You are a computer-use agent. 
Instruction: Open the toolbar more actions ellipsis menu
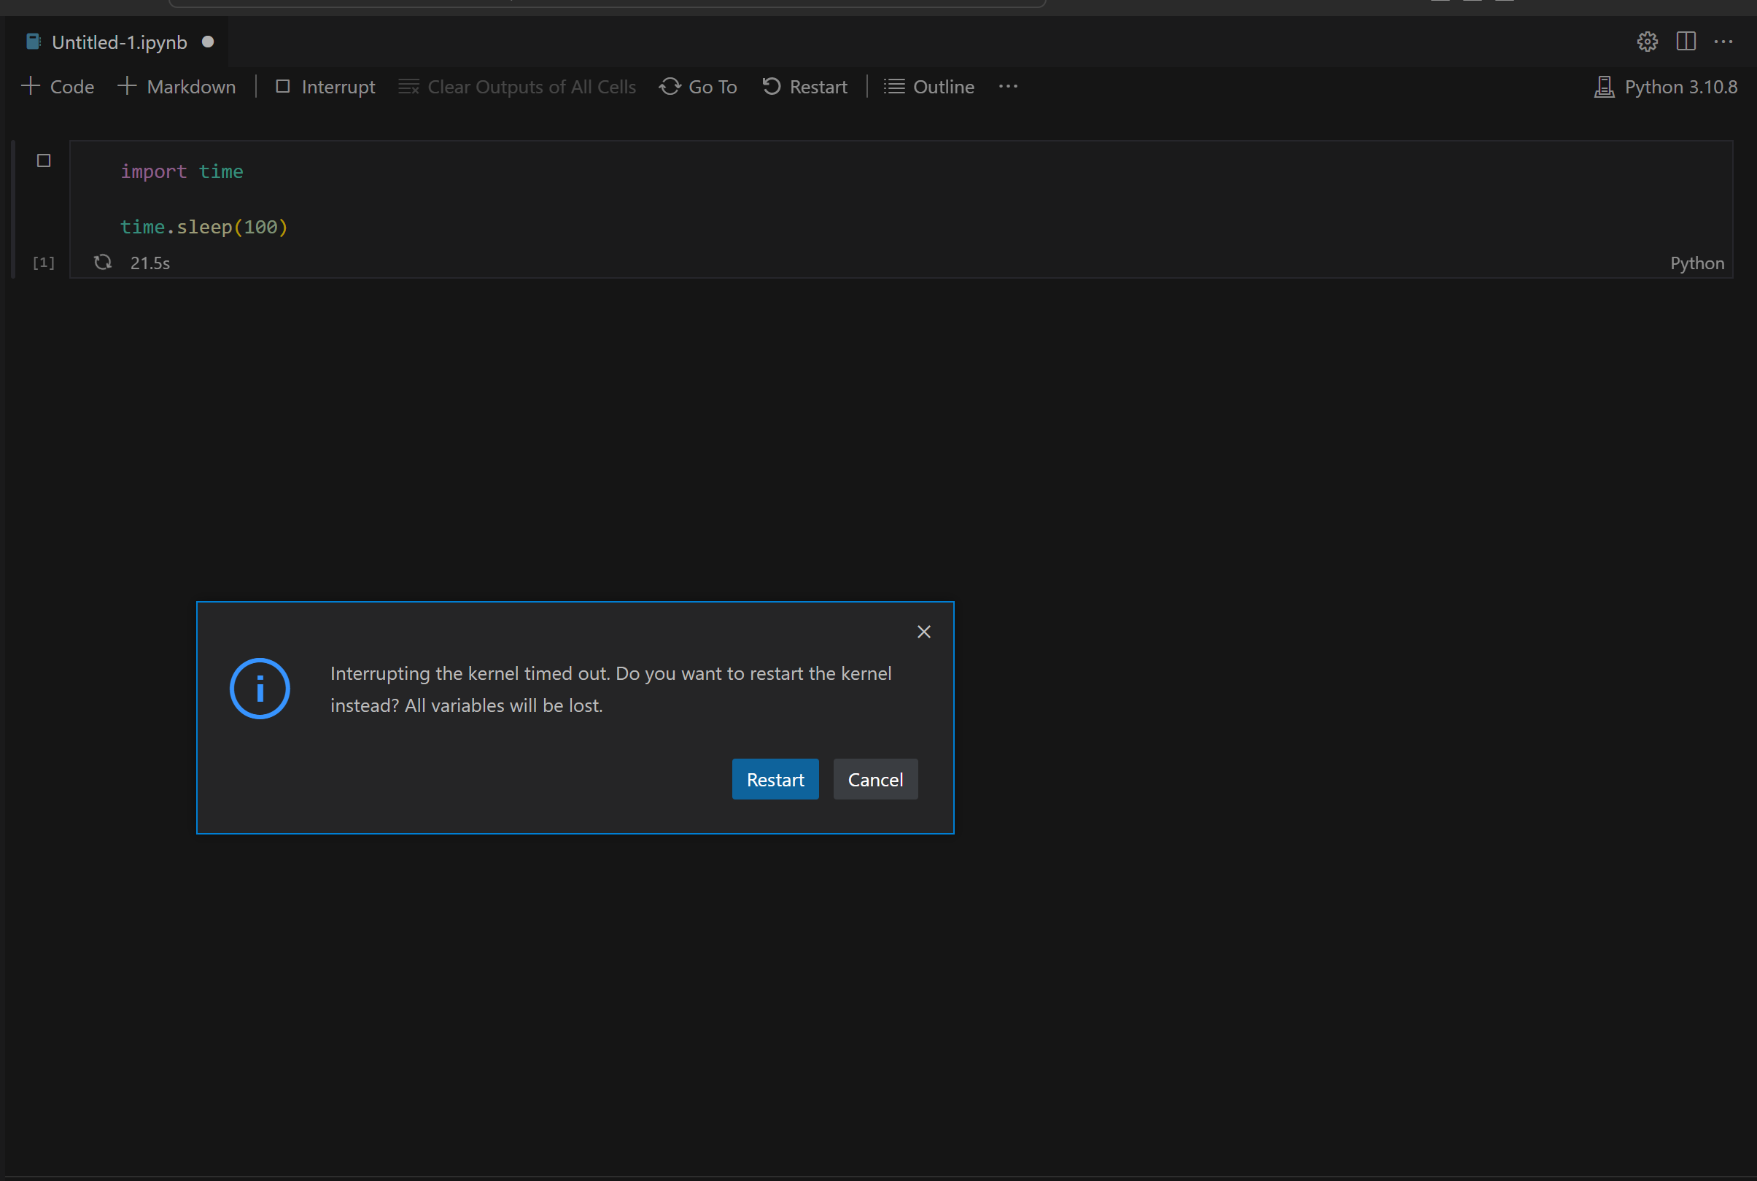(x=1008, y=86)
